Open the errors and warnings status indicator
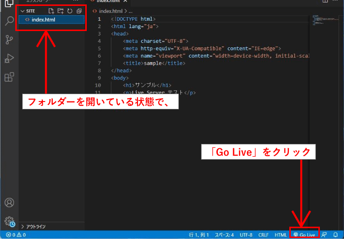The height and width of the screenshot is (239, 344). point(16,235)
